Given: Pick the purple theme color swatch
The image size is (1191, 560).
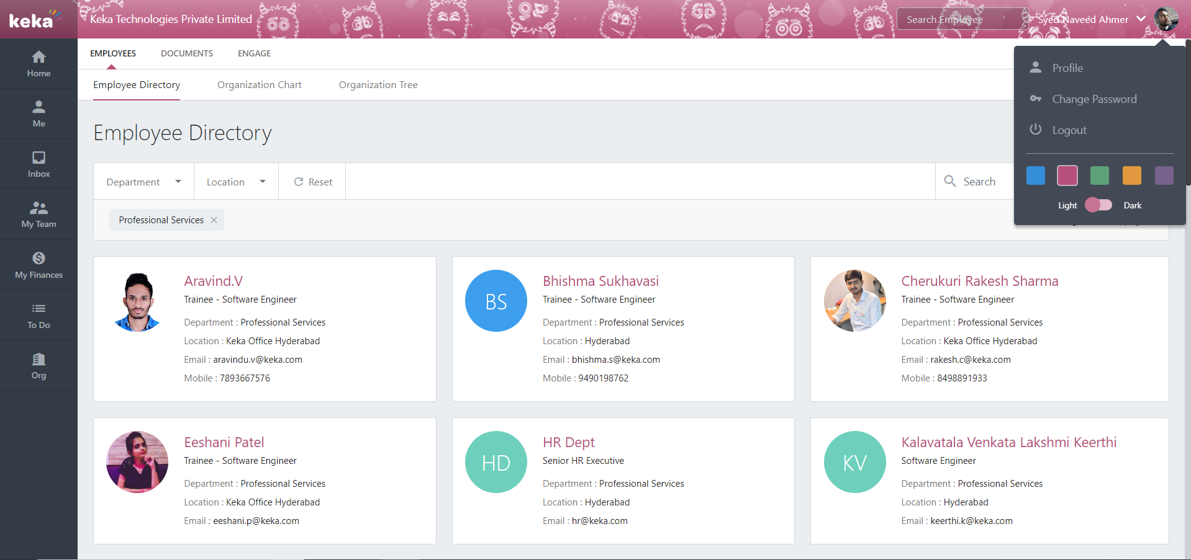Looking at the screenshot, I should [x=1164, y=176].
